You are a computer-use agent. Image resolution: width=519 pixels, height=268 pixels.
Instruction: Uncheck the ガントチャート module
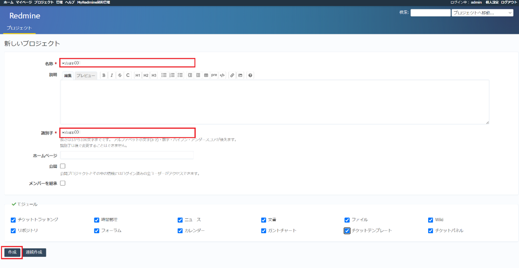click(263, 230)
